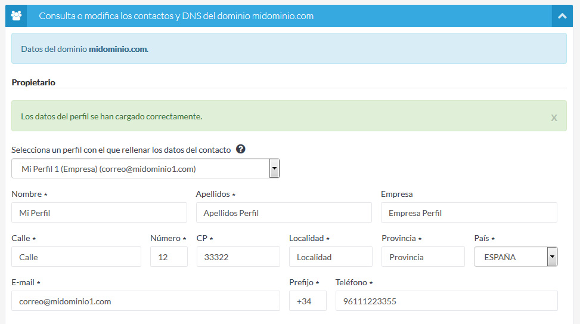Click the bold midominio.com domain text
580x324 pixels.
tap(117, 49)
